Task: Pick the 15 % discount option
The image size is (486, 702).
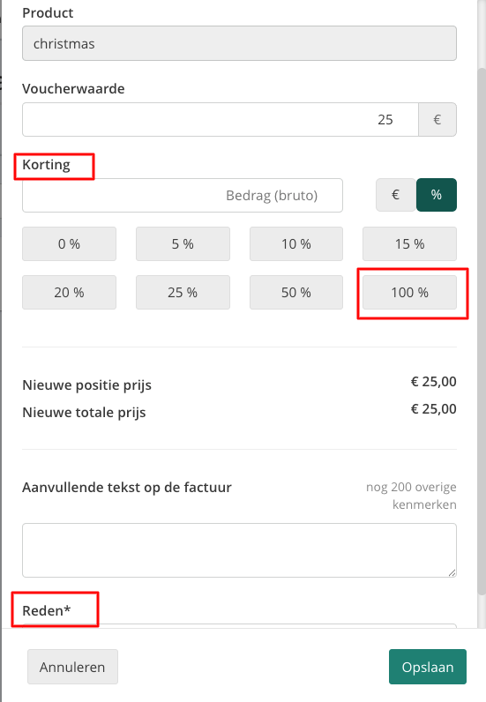Action: point(409,244)
